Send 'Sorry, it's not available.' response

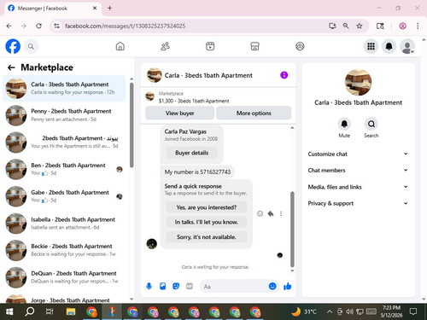tap(207, 237)
